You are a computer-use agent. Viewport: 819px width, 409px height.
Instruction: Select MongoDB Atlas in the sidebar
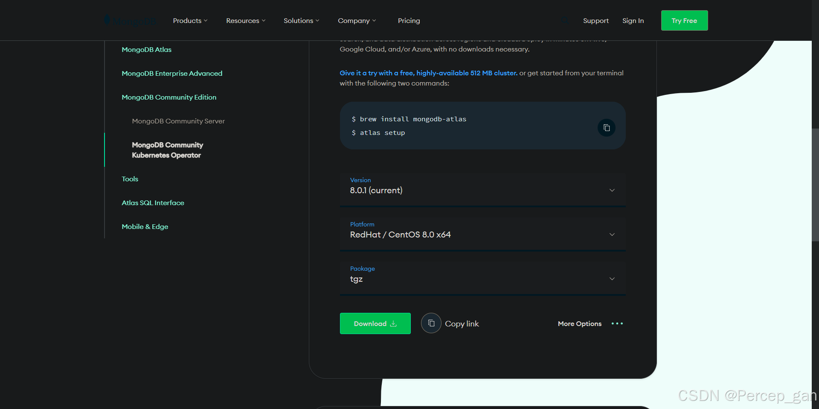point(146,49)
